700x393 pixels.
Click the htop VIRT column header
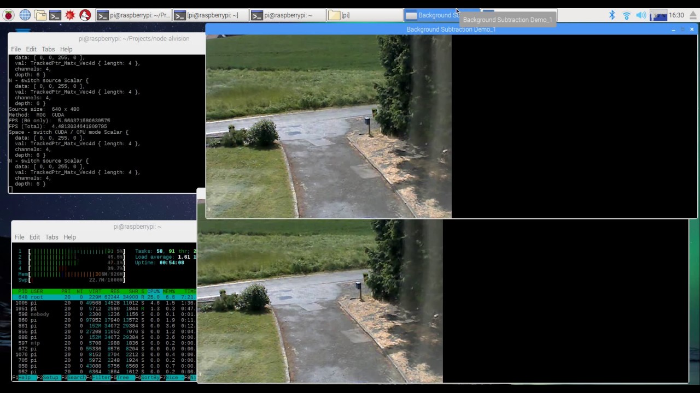click(95, 291)
